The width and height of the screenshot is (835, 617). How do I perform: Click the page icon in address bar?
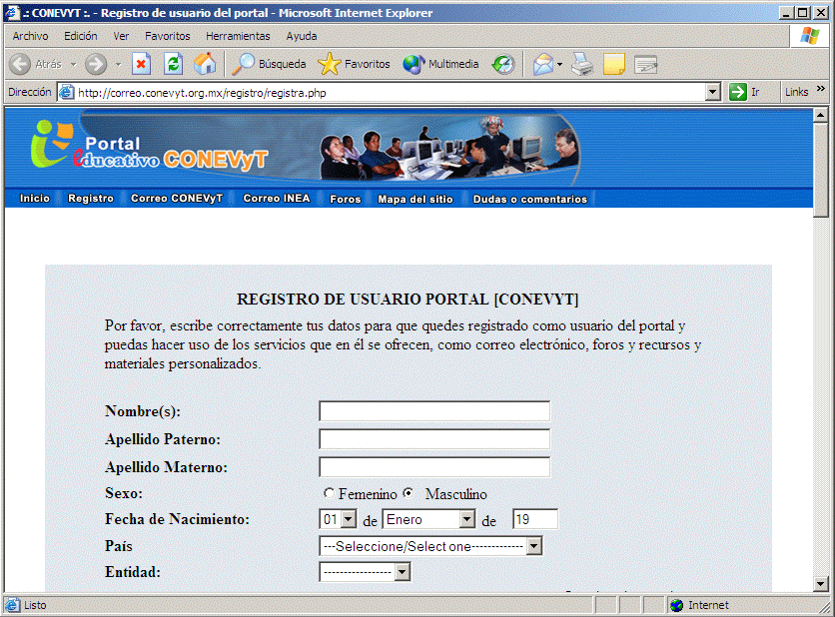coord(66,92)
